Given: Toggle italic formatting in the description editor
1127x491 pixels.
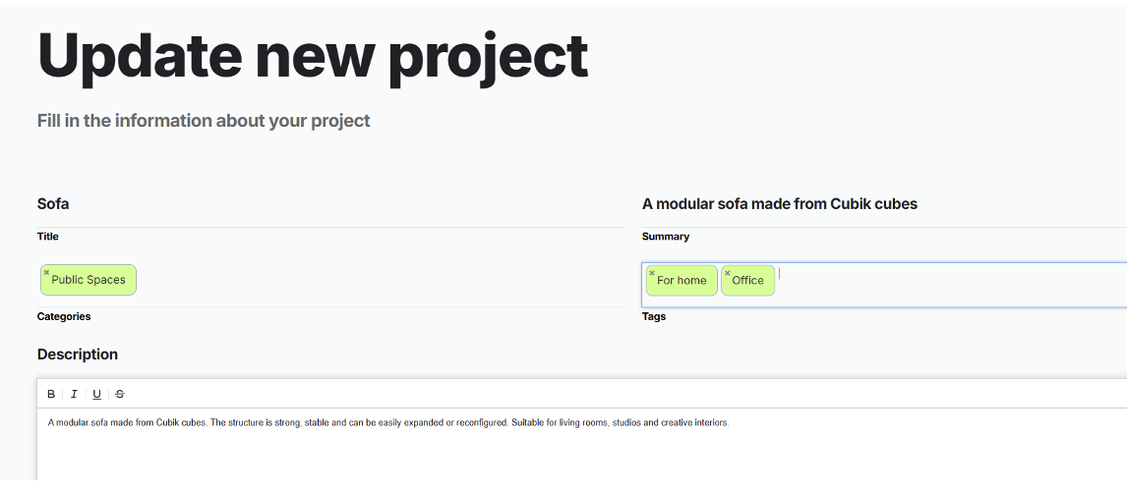Looking at the screenshot, I should click(74, 394).
